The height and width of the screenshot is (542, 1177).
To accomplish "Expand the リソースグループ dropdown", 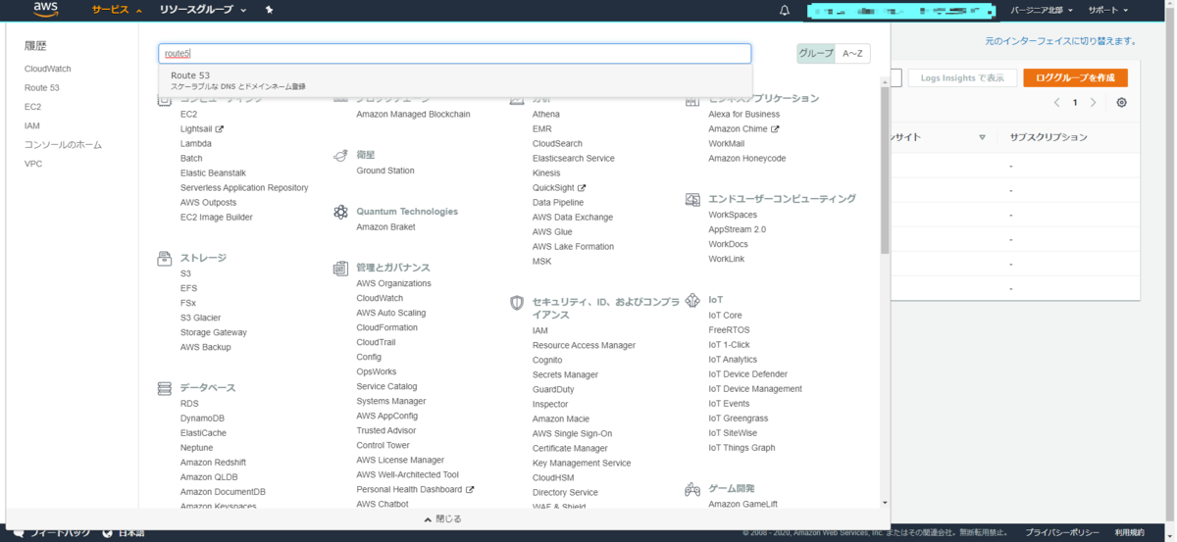I will [202, 10].
